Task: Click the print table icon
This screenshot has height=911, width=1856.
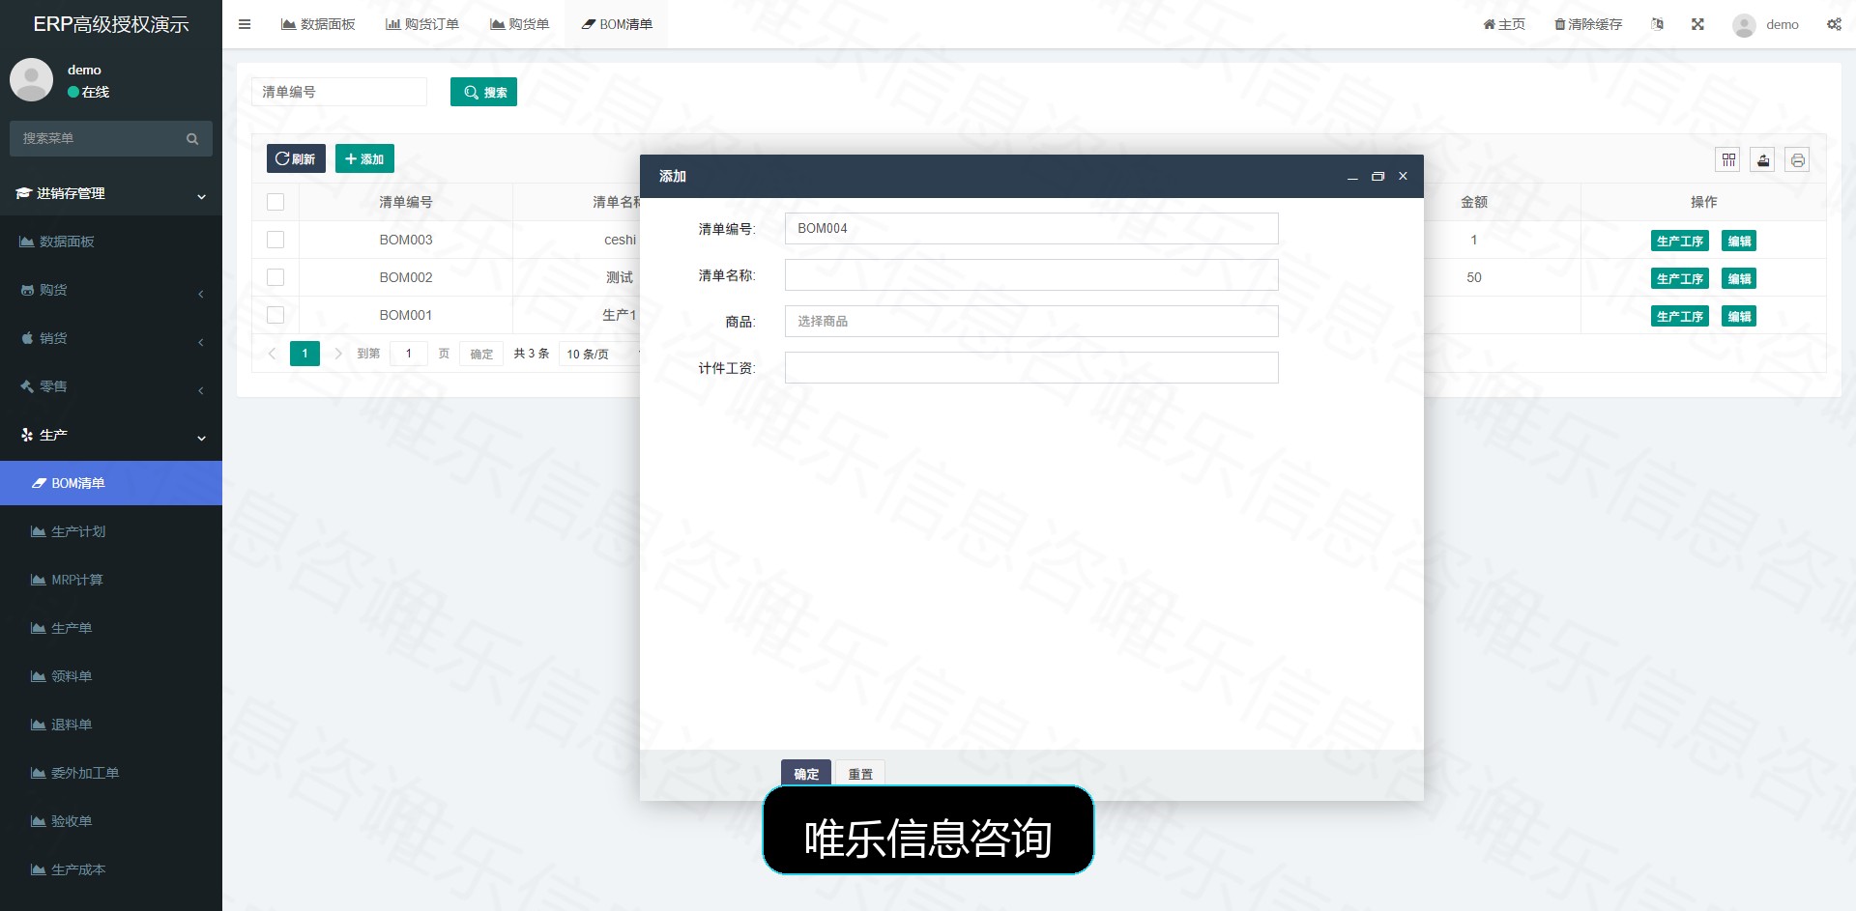Action: 1797,160
